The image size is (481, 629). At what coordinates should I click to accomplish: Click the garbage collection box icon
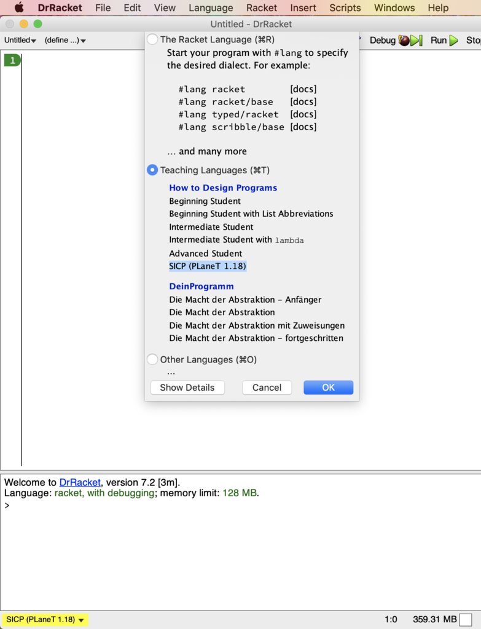pyautogui.click(x=466, y=620)
